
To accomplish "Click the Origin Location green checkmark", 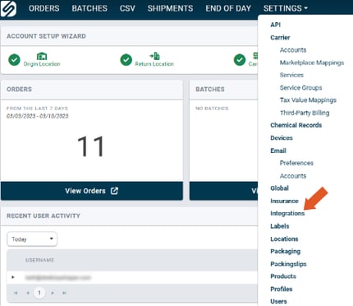I will point(14,60).
